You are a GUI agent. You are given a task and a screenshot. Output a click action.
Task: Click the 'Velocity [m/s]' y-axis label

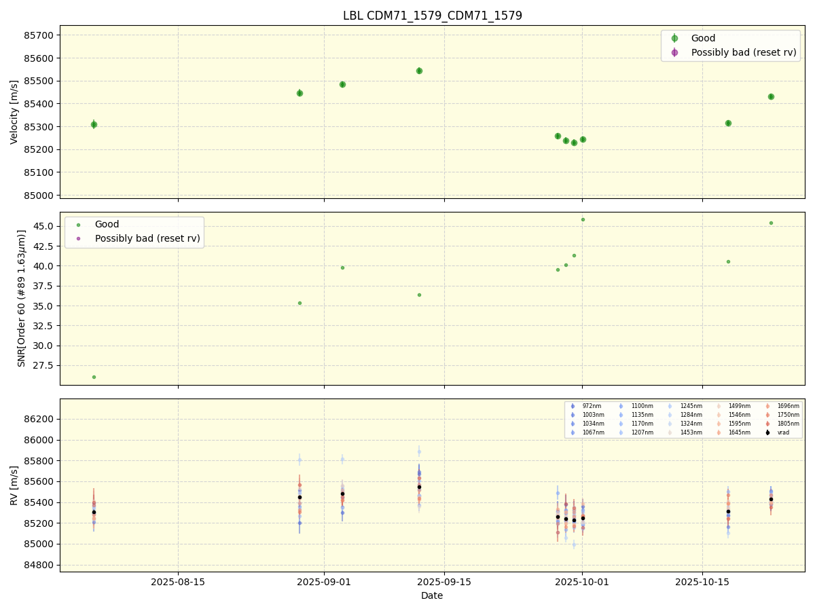pyautogui.click(x=14, y=112)
